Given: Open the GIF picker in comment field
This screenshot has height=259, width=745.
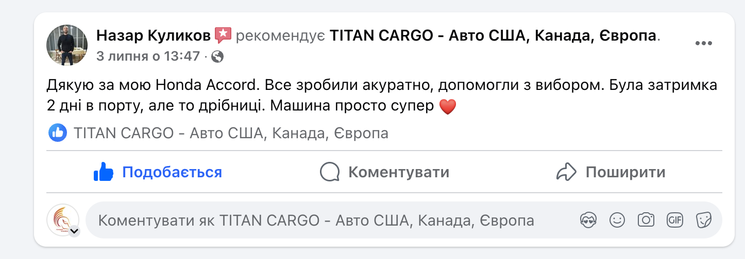Looking at the screenshot, I should 674,220.
